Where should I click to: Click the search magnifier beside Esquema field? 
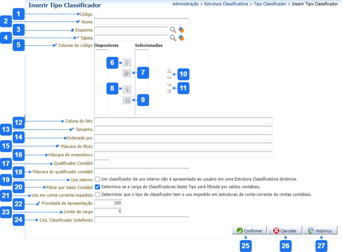173,30
